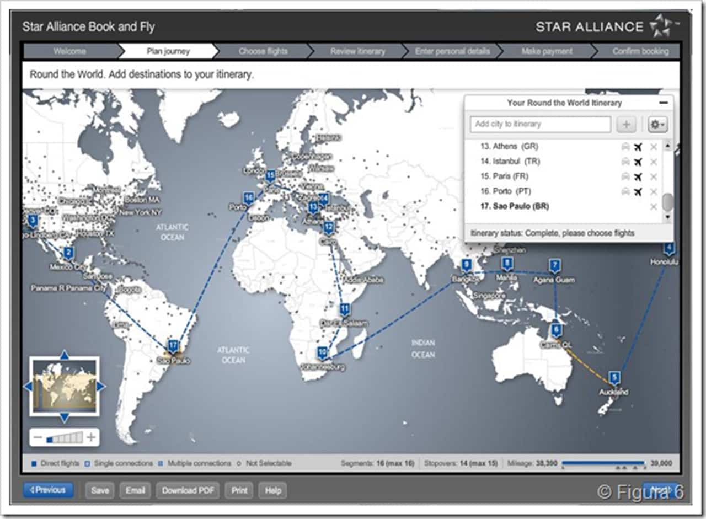Screen dimensions: 706x519
Task: Click the mini world map overview thumbnail
Action: click(65, 387)
